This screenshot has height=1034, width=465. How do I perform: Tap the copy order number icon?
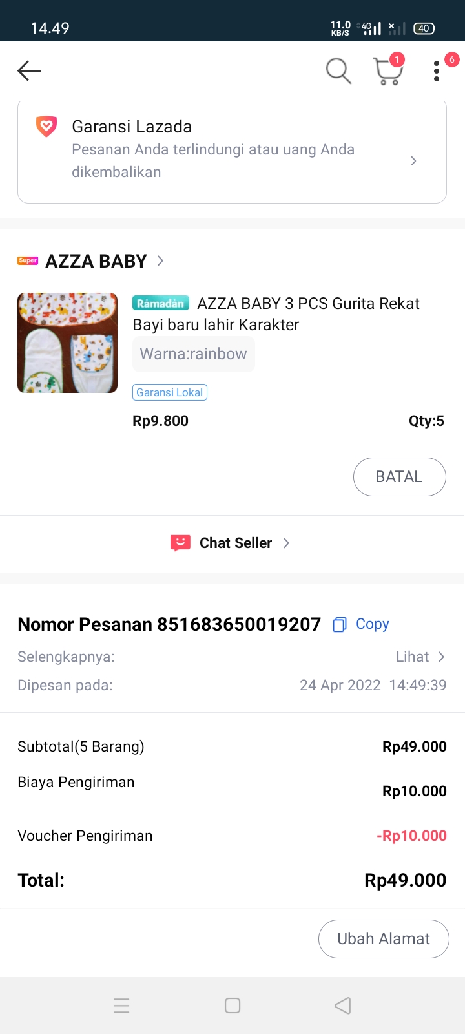click(x=340, y=624)
